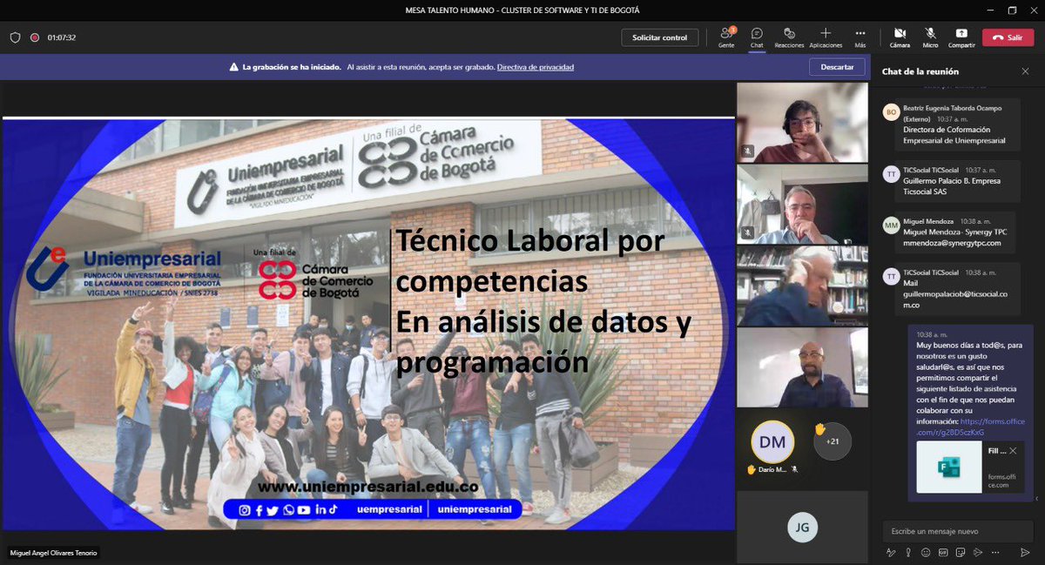Click mmendoza@synergytpc.com email text
Viewport: 1045px width, 565px height.
pos(952,243)
